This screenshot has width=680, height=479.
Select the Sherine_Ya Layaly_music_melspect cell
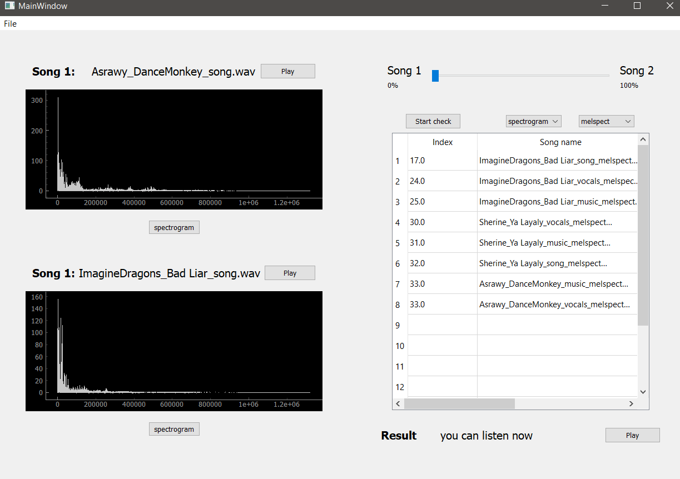[557, 243]
